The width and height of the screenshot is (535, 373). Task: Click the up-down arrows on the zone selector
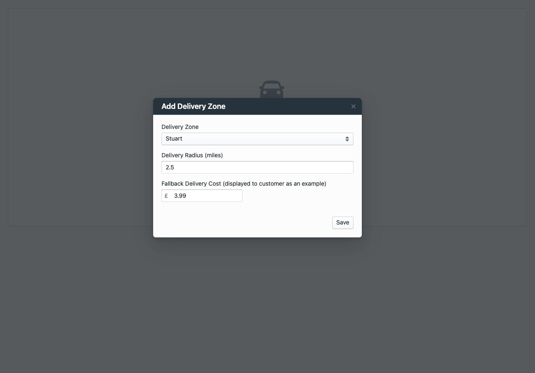coord(347,139)
